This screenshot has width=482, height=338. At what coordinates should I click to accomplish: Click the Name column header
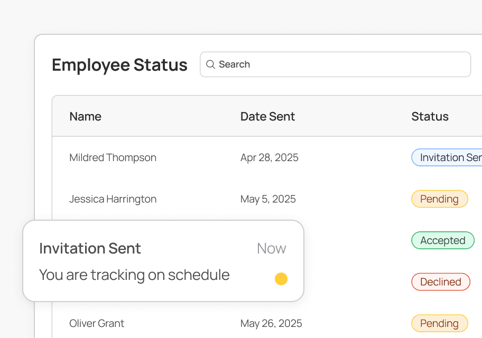(86, 117)
